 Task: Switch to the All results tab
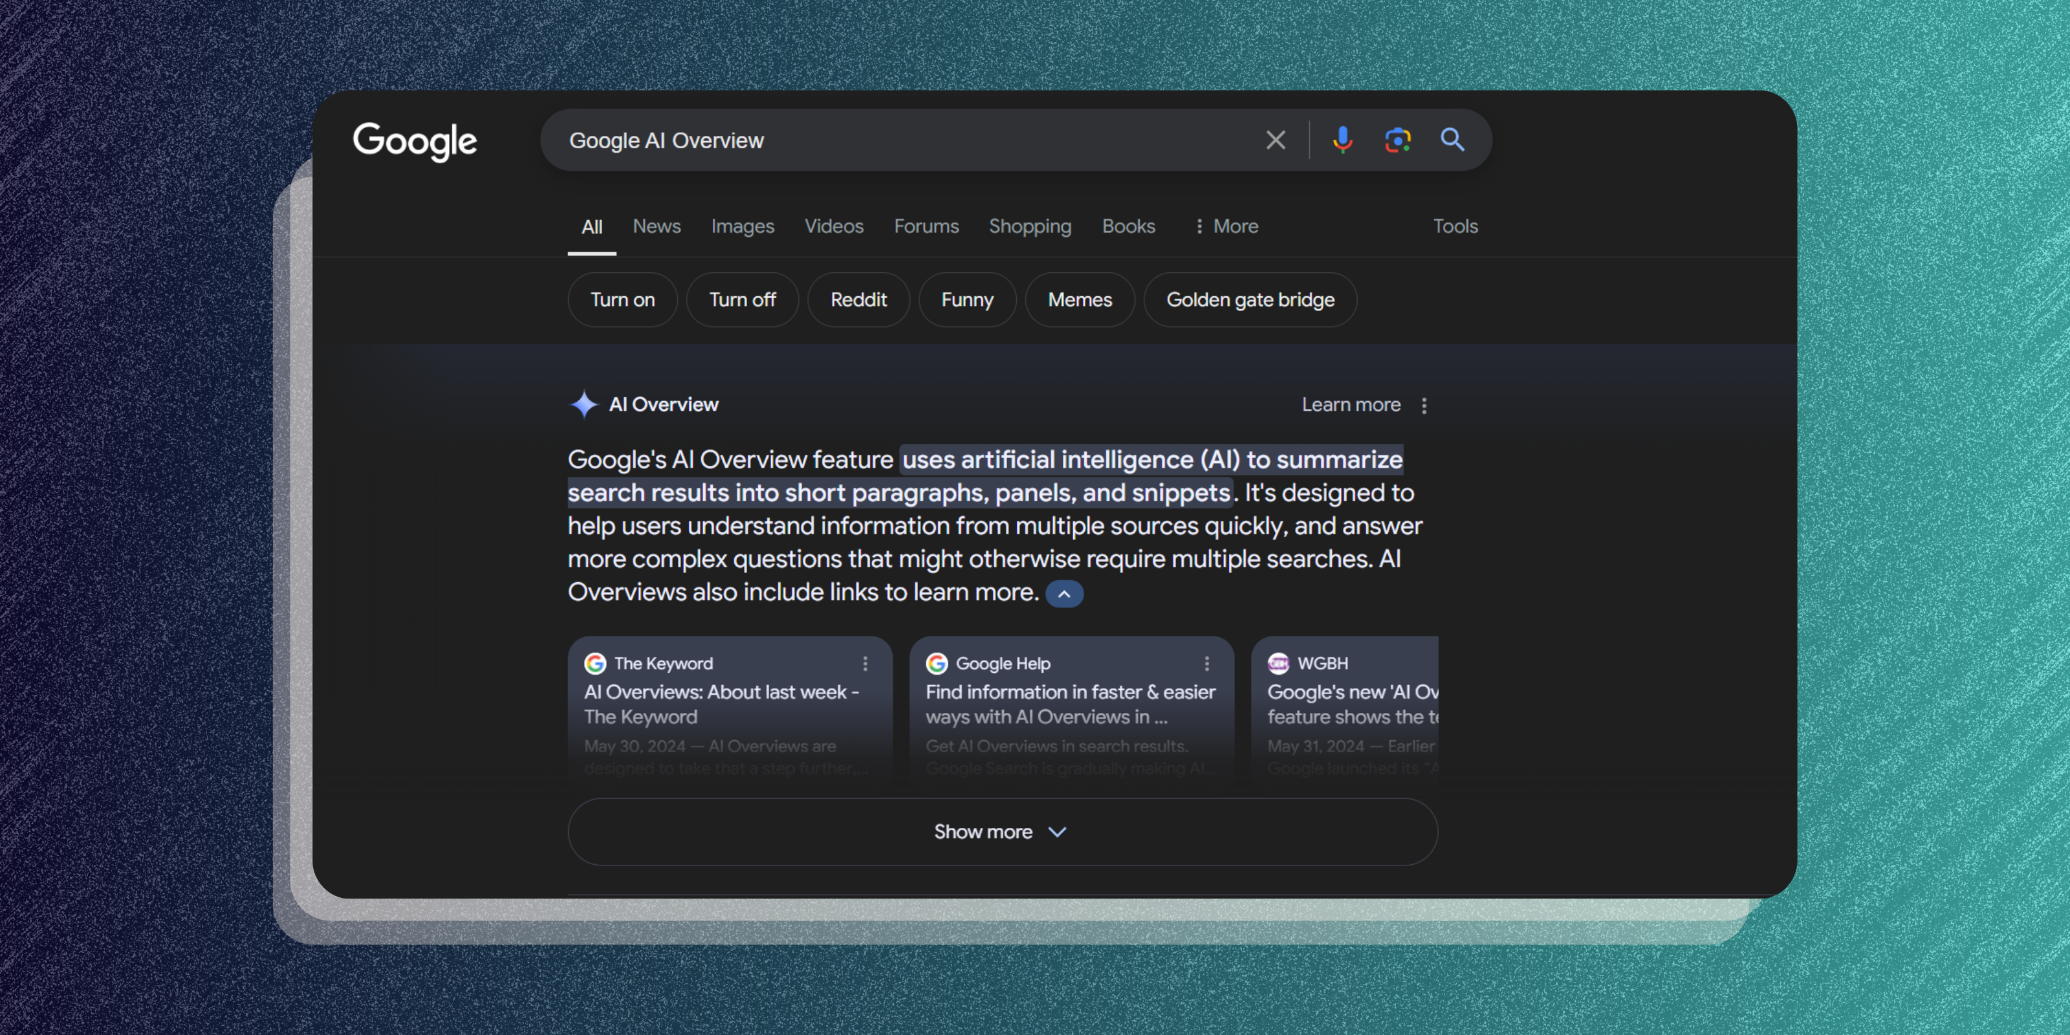[x=591, y=228]
